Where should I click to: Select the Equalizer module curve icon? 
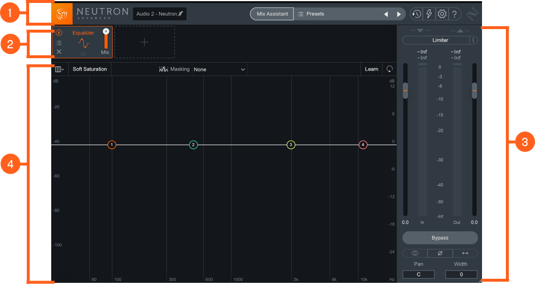(x=83, y=43)
